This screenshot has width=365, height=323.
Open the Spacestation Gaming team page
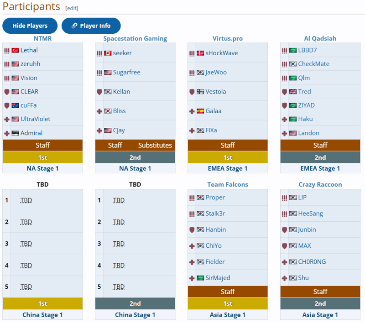click(x=135, y=38)
